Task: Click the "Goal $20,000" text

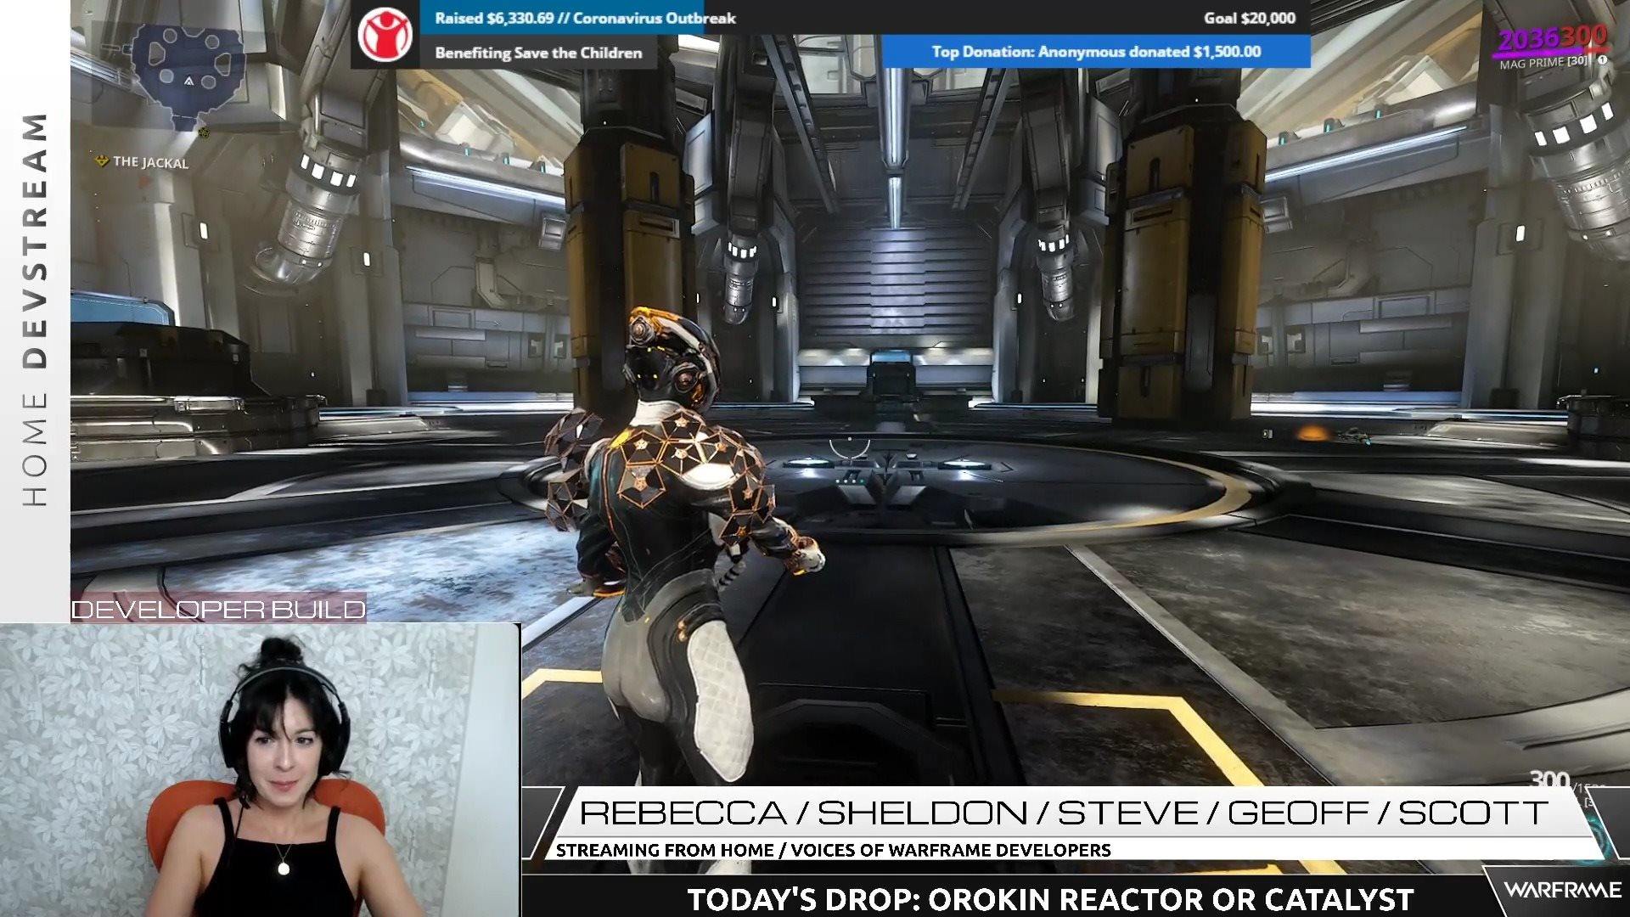Action: pyautogui.click(x=1250, y=18)
